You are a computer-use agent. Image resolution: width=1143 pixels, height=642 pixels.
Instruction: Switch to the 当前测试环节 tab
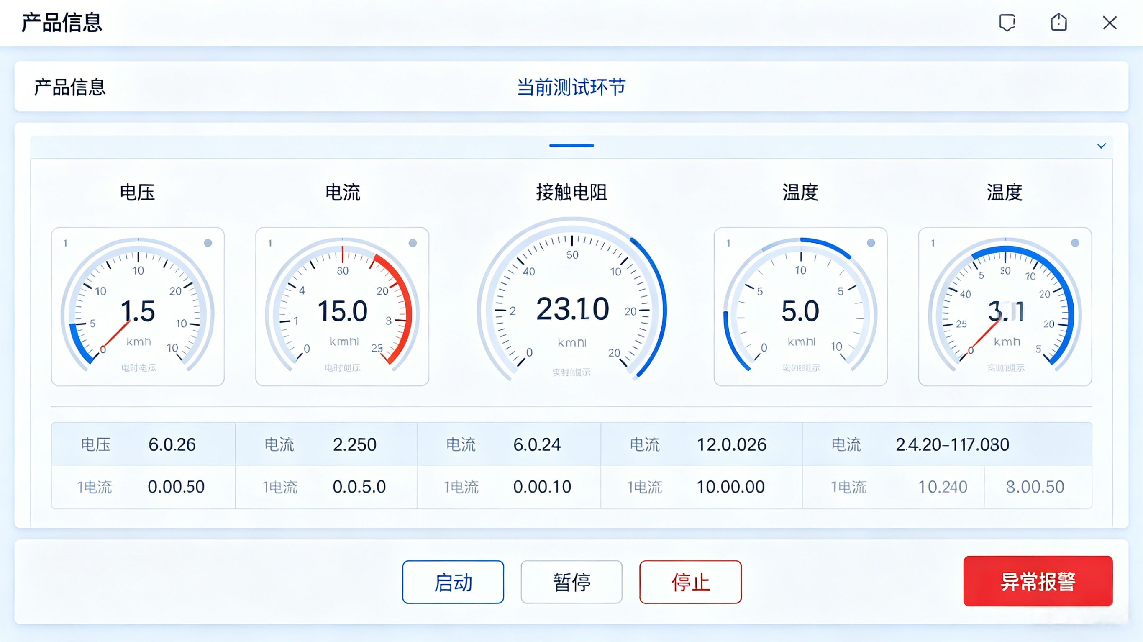pos(571,87)
